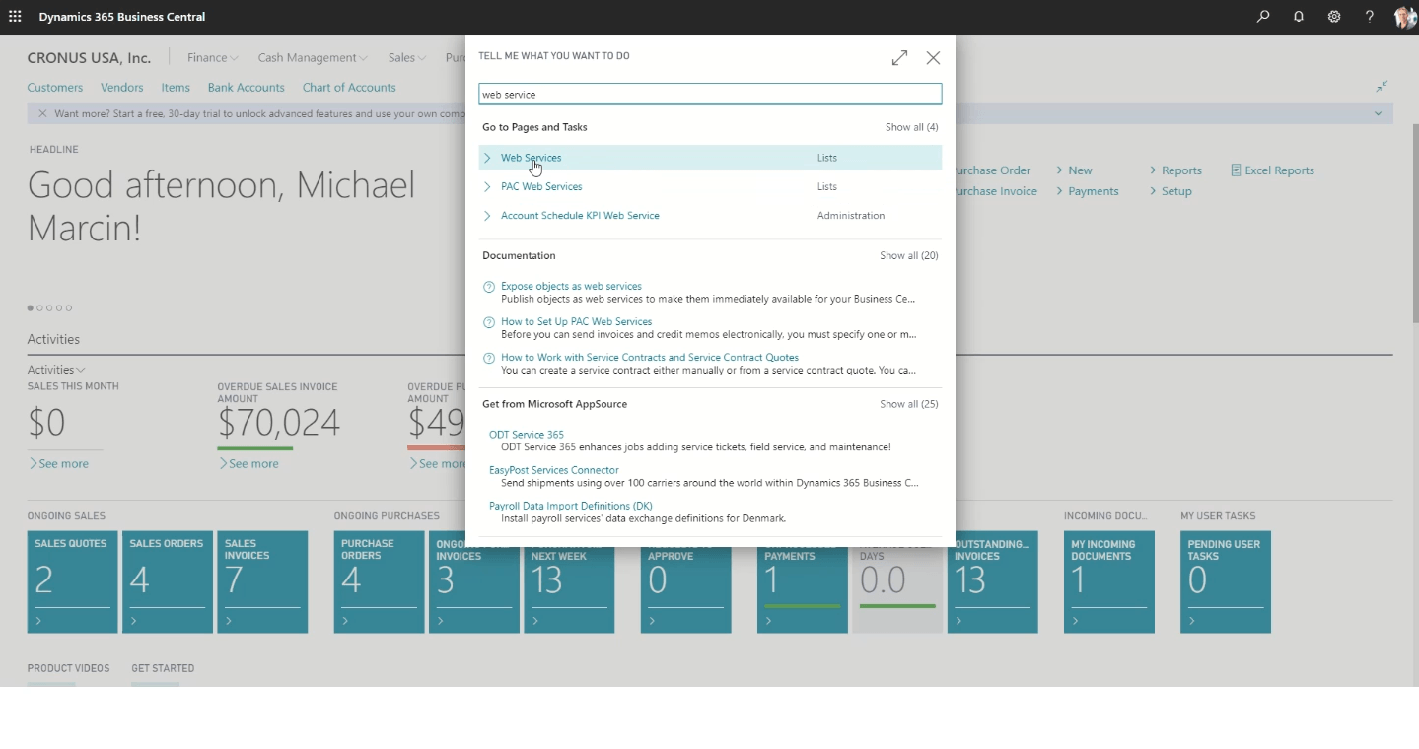This screenshot has width=1419, height=749.
Task: Open EasyPost Services Connector listing
Action: [x=554, y=471]
